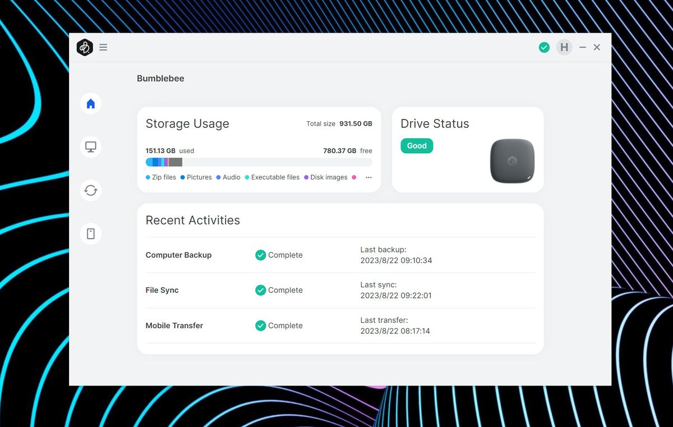Open the File Sync icon in sidebar

coord(90,190)
